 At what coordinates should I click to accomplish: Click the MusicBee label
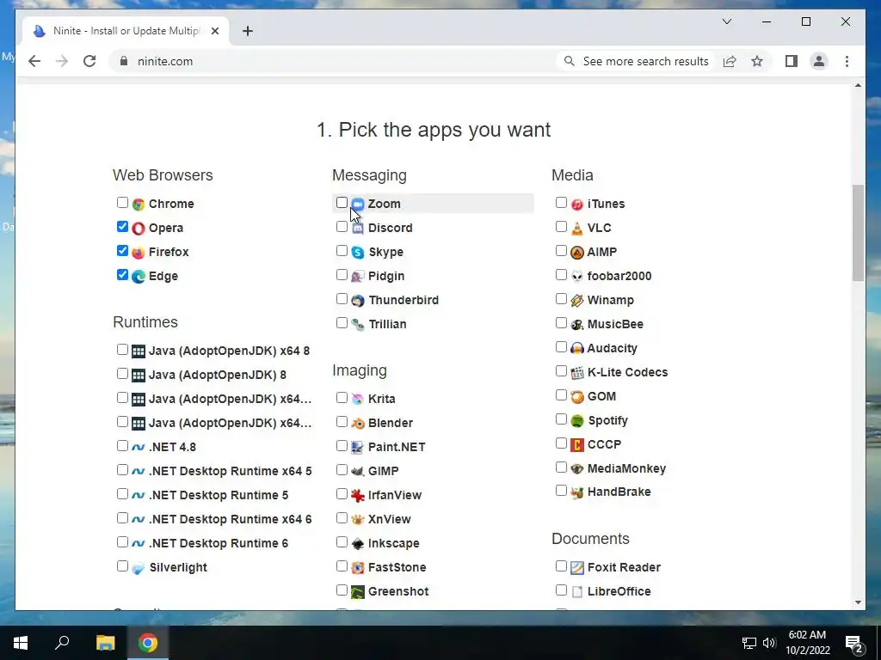tap(615, 324)
